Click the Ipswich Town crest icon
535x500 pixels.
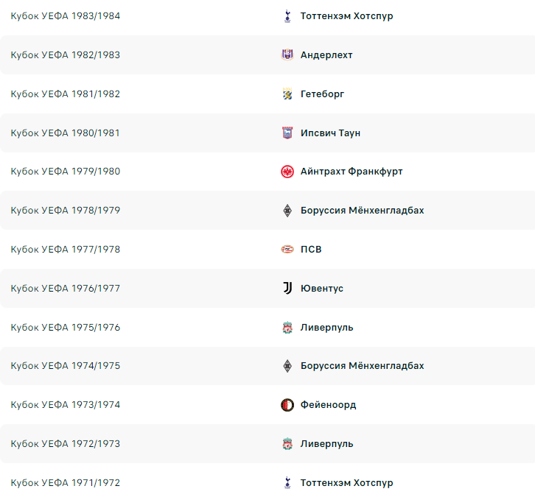(287, 133)
